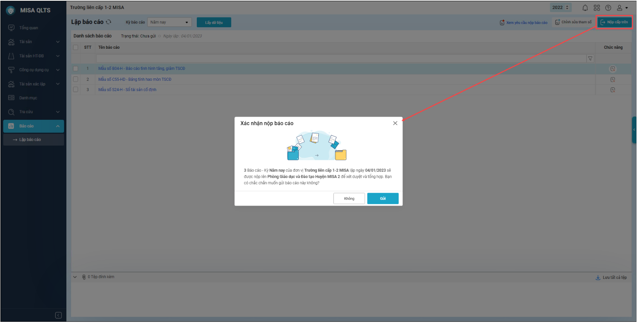Viewport: 638px width, 323px height.
Task: Open the Kỳ báo cáo dropdown
Action: tap(169, 22)
